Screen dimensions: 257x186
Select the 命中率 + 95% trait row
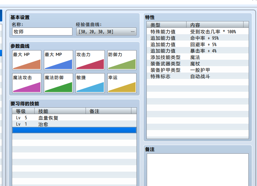(198, 38)
